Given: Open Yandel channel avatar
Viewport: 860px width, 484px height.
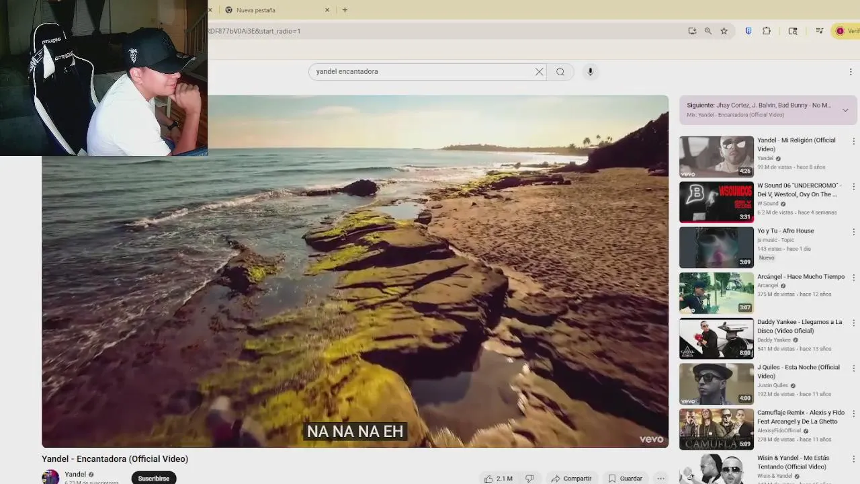Looking at the screenshot, I should pyautogui.click(x=50, y=477).
